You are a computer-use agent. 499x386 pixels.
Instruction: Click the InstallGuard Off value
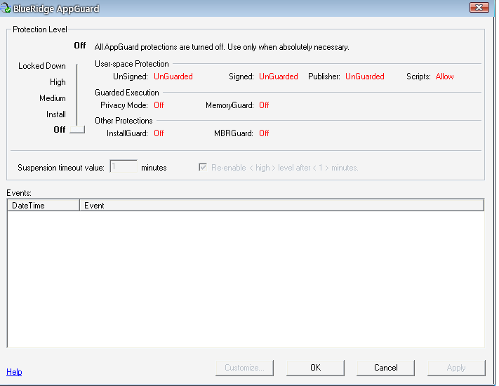(x=159, y=133)
